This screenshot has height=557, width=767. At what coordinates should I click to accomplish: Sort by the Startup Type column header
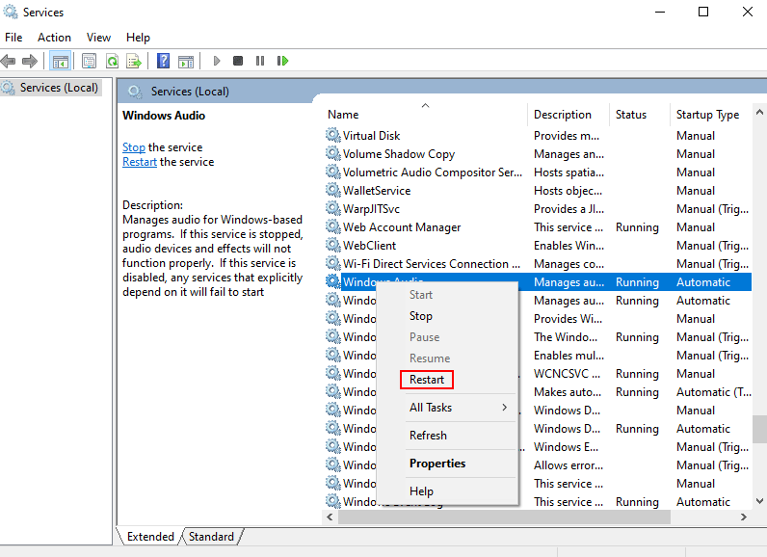click(711, 115)
